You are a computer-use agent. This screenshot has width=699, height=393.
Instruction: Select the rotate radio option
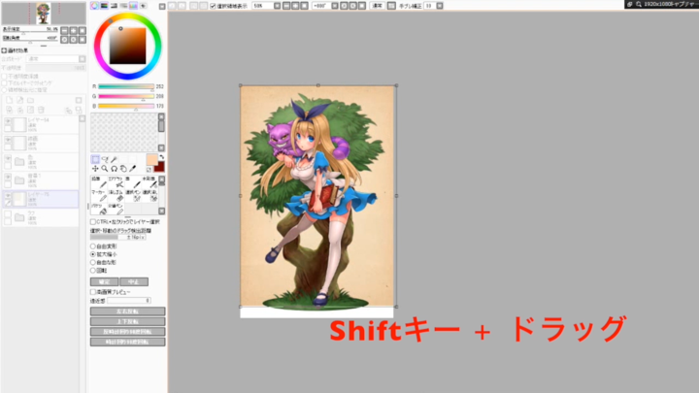click(x=93, y=270)
